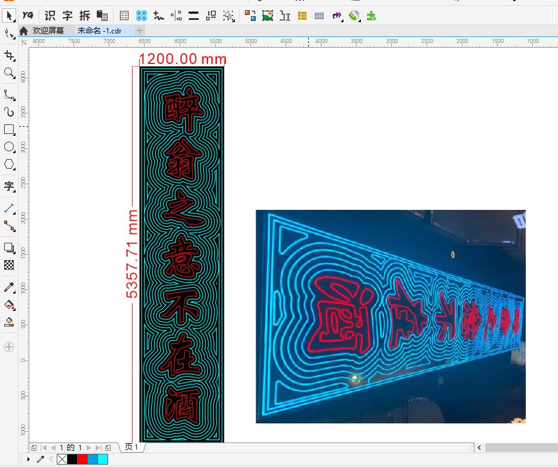The height and width of the screenshot is (467, 558).
Task: Select the Zoom magnifier tool
Action: pyautogui.click(x=9, y=74)
